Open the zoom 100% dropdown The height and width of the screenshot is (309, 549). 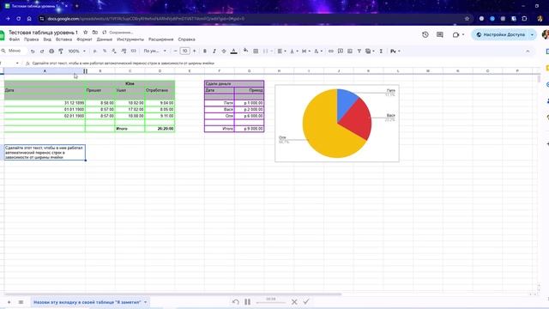pyautogui.click(x=76, y=51)
